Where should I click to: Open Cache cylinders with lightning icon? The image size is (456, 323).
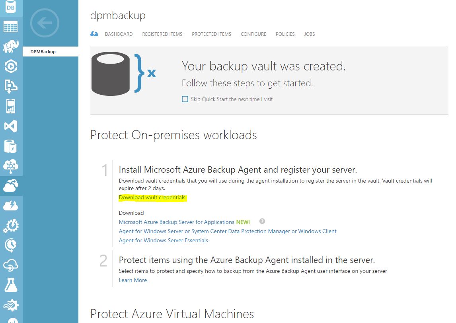(x=11, y=146)
